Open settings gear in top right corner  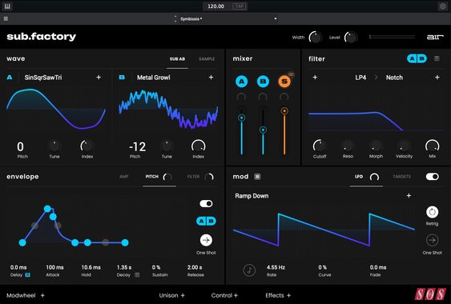click(x=443, y=6)
